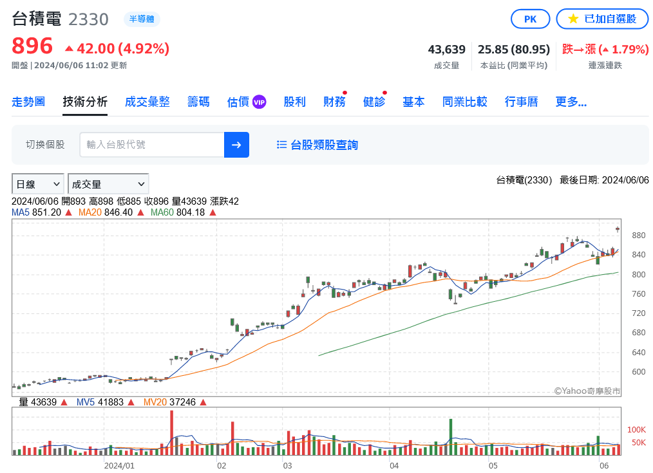Click the 開盤 2024/06/06 11:02 更新 text
This screenshot has width=653, height=473.
click(69, 65)
